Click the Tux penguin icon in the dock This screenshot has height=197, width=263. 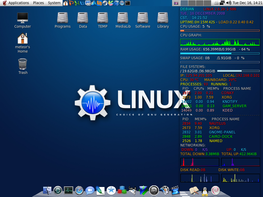tap(205, 191)
